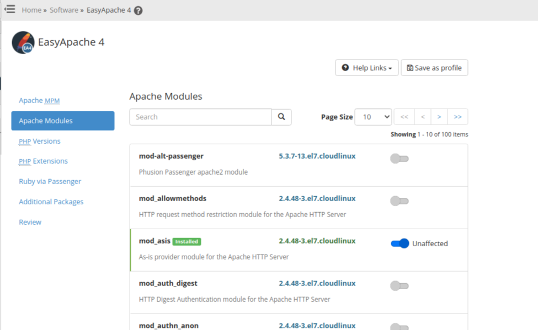Click the mod_asis module name
The height and width of the screenshot is (330, 538).
click(155, 241)
